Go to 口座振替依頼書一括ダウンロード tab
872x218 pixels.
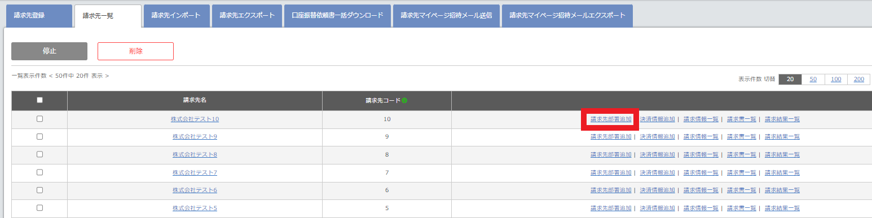coord(337,16)
